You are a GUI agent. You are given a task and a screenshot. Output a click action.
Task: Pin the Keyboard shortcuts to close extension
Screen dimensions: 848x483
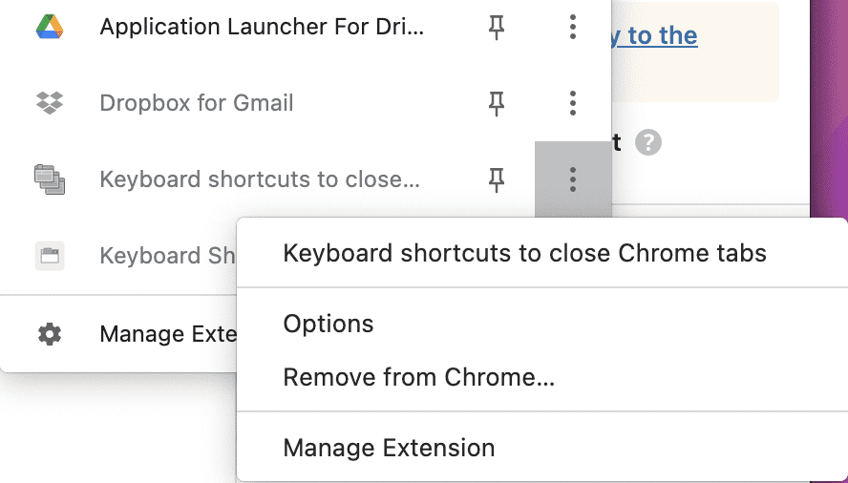tap(497, 179)
